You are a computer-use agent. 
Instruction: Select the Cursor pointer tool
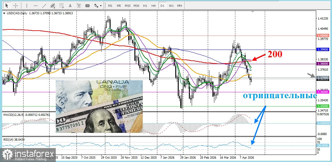coord(7,6)
